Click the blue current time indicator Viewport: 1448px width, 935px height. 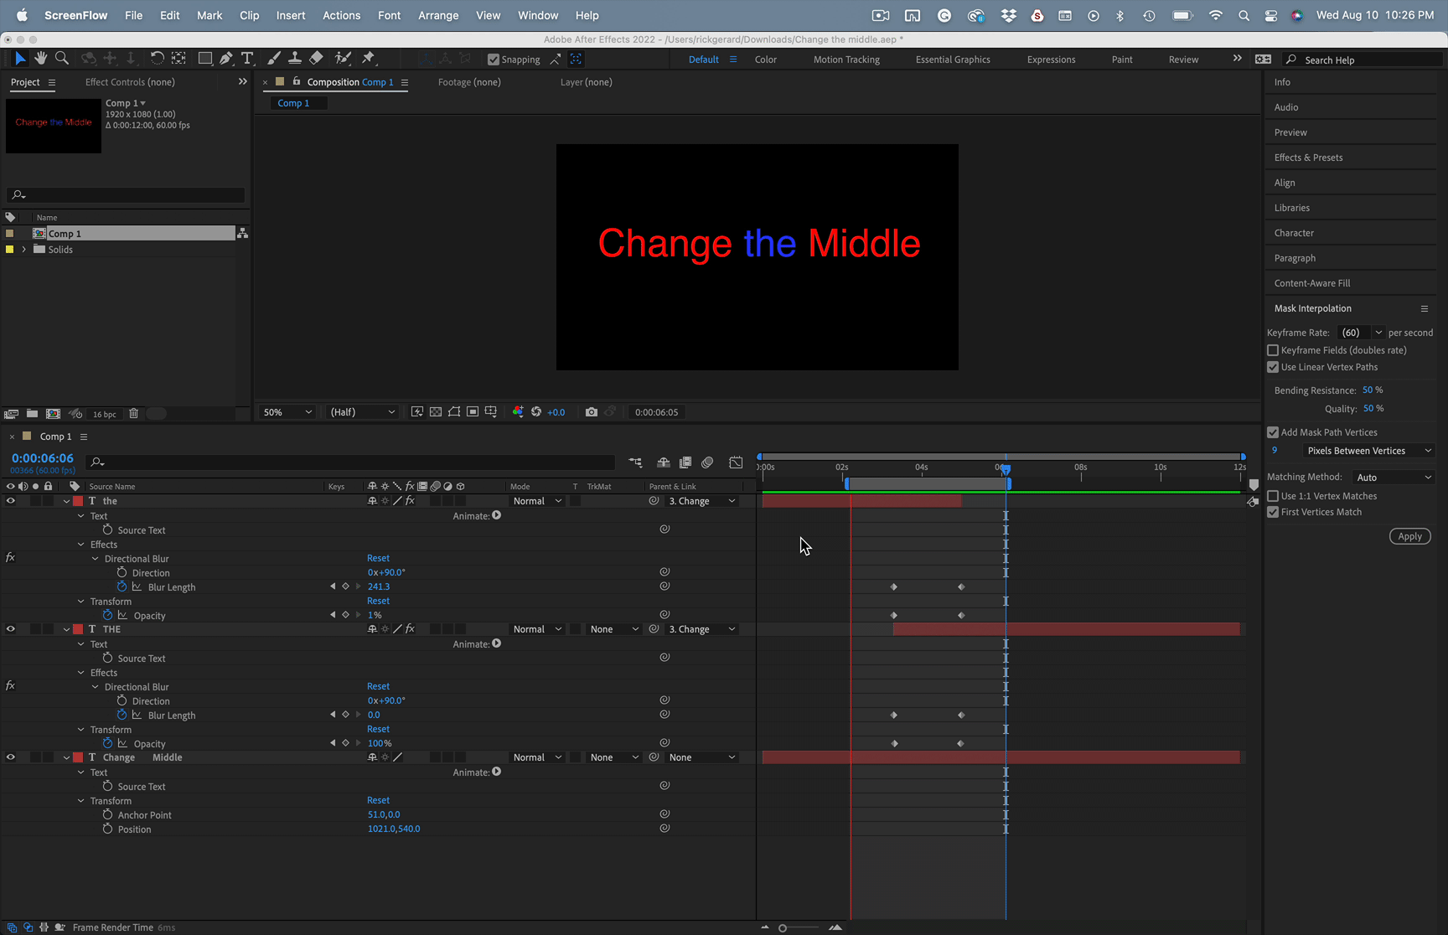(1006, 469)
